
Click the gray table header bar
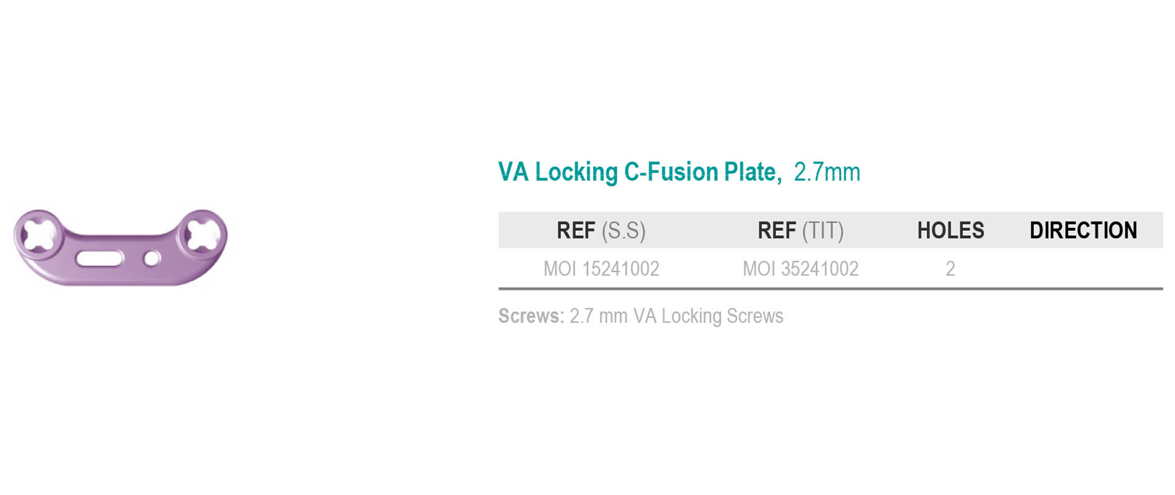(x=831, y=230)
